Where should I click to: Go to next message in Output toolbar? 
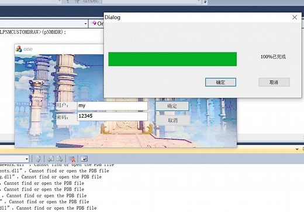point(60,159)
